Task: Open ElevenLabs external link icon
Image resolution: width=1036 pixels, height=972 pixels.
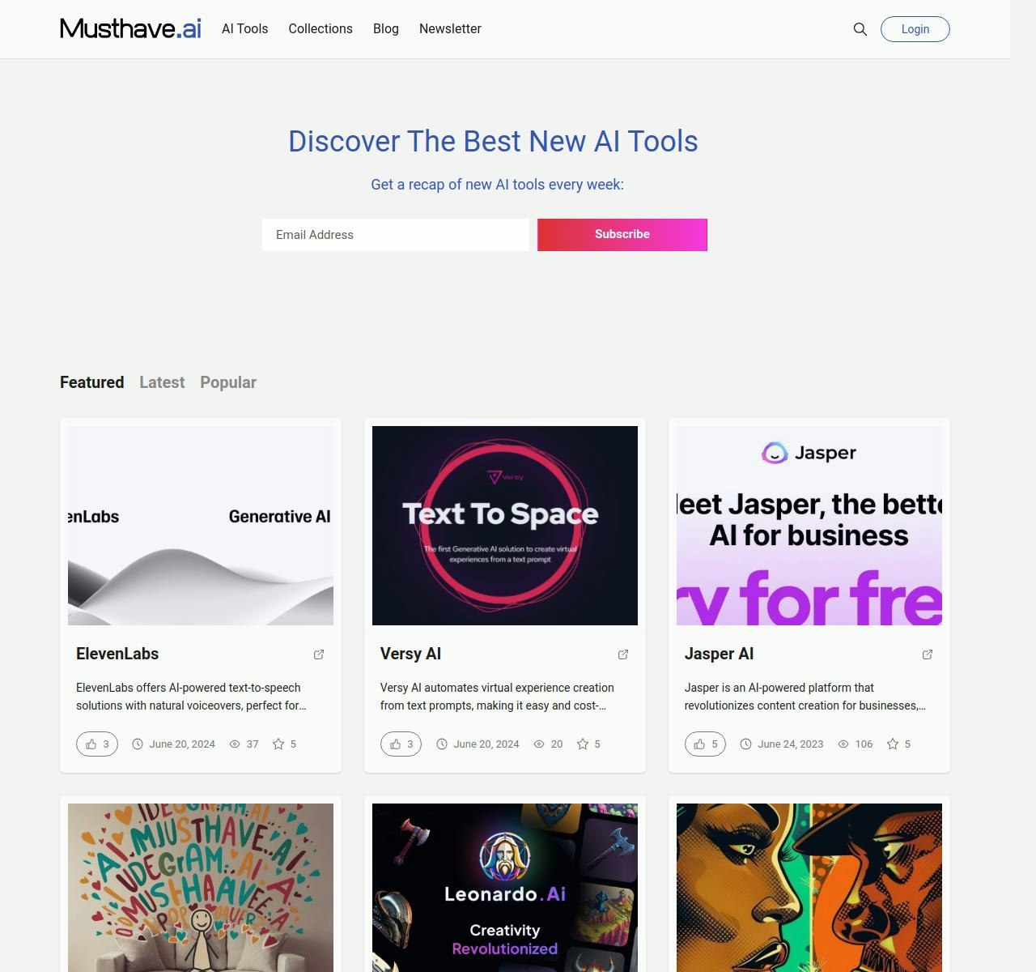Action: (319, 654)
